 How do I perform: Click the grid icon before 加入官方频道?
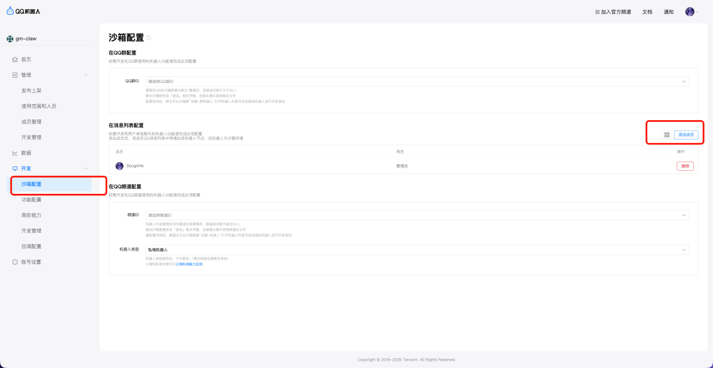597,13
